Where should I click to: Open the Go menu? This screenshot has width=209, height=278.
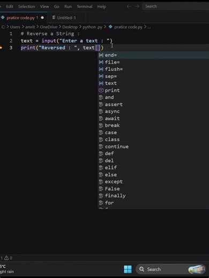56,6
